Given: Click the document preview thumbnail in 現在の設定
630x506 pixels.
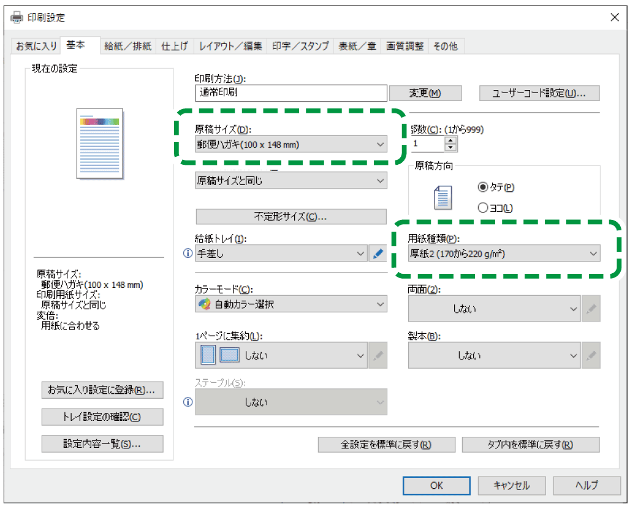Looking at the screenshot, I should point(101,143).
